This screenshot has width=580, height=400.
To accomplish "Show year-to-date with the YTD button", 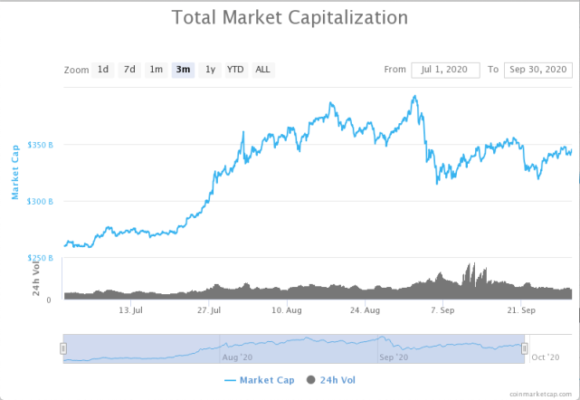I will 235,70.
